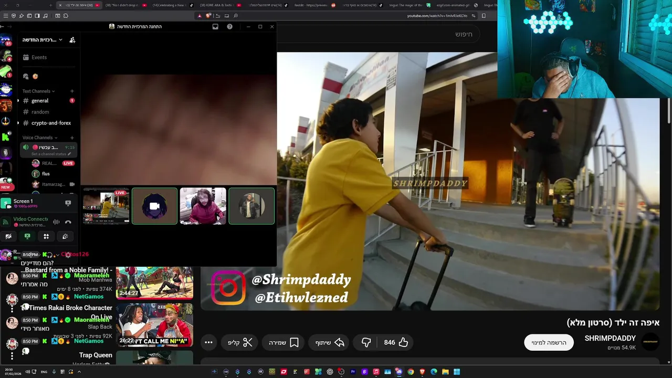This screenshot has height=378, width=672.
Task: Select the flus voice participant
Action: (46, 174)
